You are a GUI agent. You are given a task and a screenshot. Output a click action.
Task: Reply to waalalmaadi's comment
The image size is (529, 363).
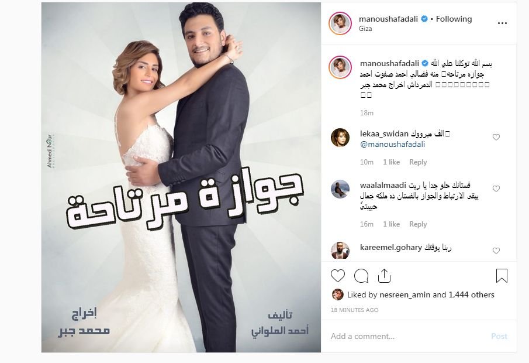point(418,224)
